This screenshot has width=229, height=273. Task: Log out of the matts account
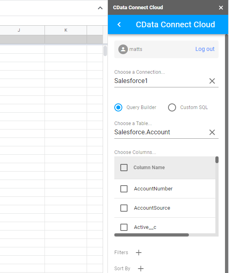tap(205, 49)
